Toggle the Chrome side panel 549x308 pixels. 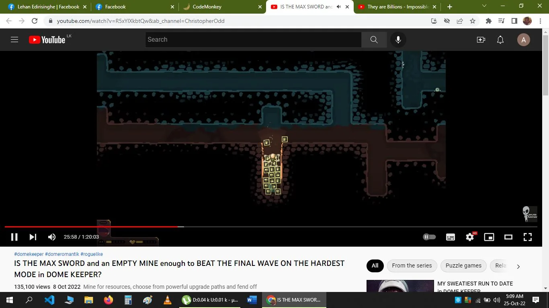point(514,21)
